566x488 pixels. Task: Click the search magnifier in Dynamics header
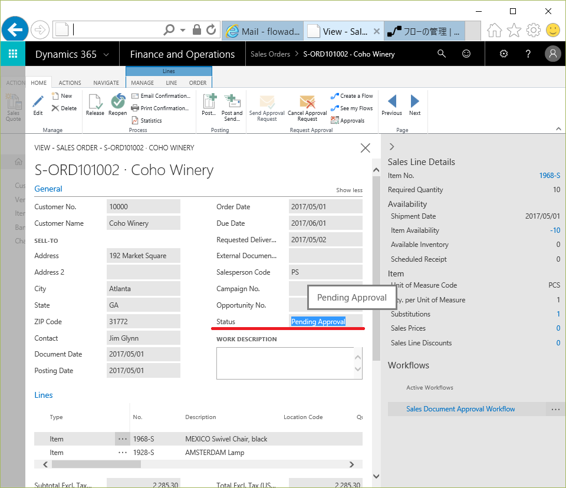442,54
